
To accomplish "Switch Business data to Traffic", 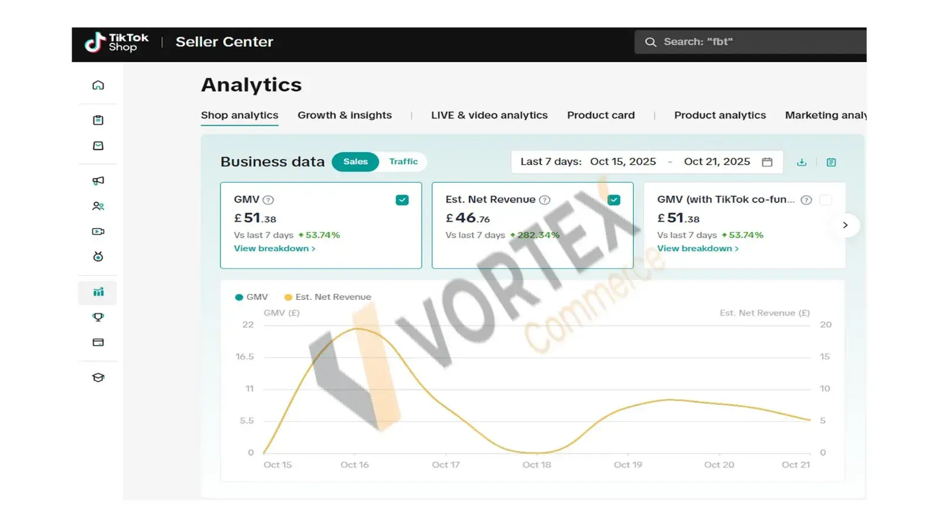I will click(x=403, y=162).
